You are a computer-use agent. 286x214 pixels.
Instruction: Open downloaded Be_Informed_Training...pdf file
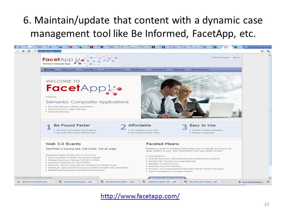click(x=203, y=182)
